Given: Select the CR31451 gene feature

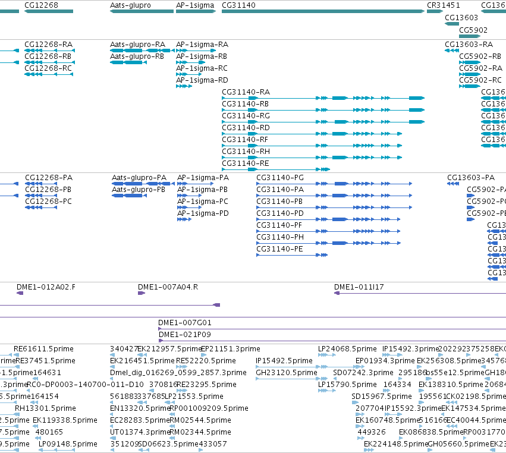Looking at the screenshot, I should pyautogui.click(x=435, y=11).
